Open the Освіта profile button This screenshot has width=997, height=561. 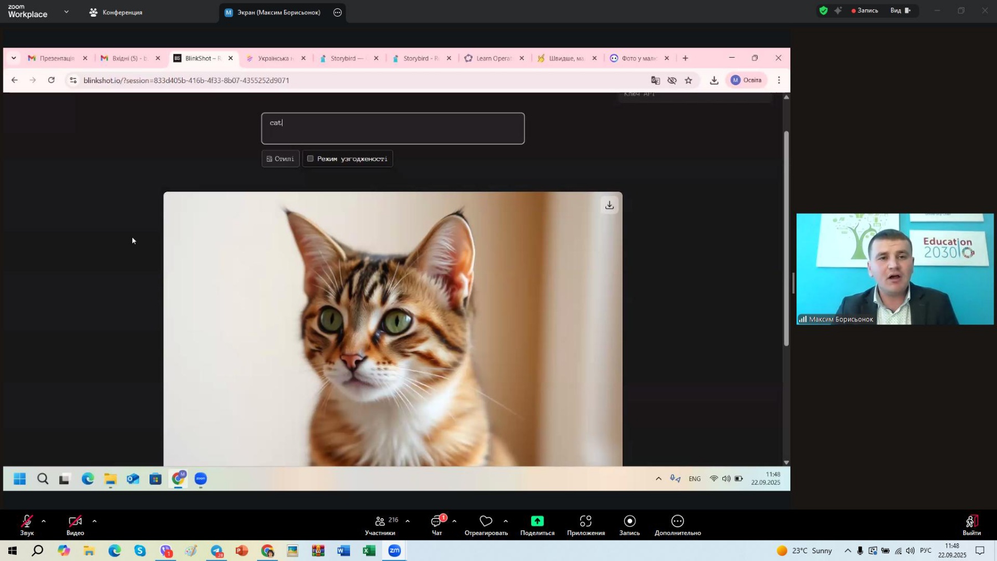click(x=746, y=80)
